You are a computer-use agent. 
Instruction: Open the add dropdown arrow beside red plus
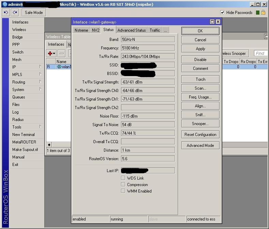click(x=54, y=54)
